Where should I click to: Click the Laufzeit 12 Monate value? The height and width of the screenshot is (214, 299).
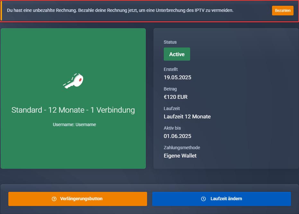(188, 116)
